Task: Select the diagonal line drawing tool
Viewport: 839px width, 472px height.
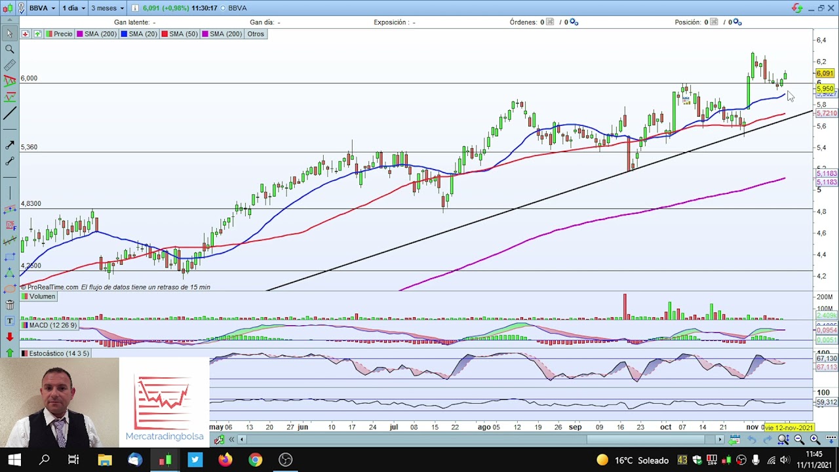Action: point(10,114)
